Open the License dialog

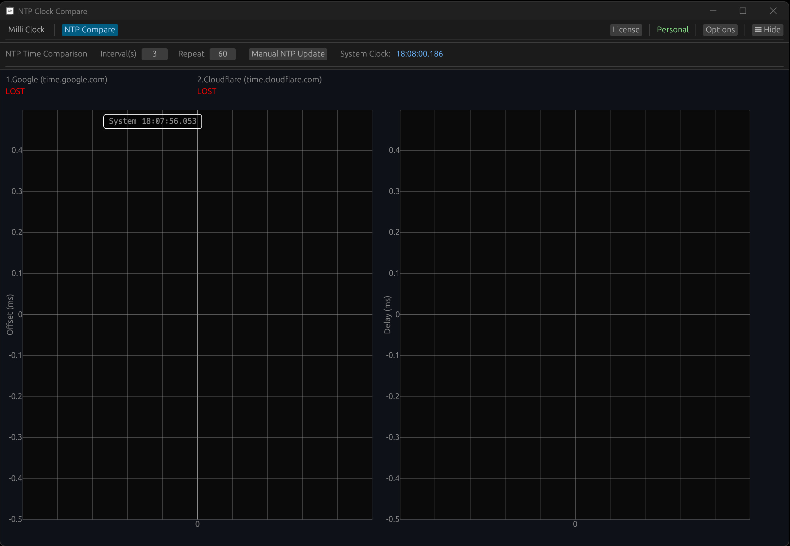click(x=626, y=30)
